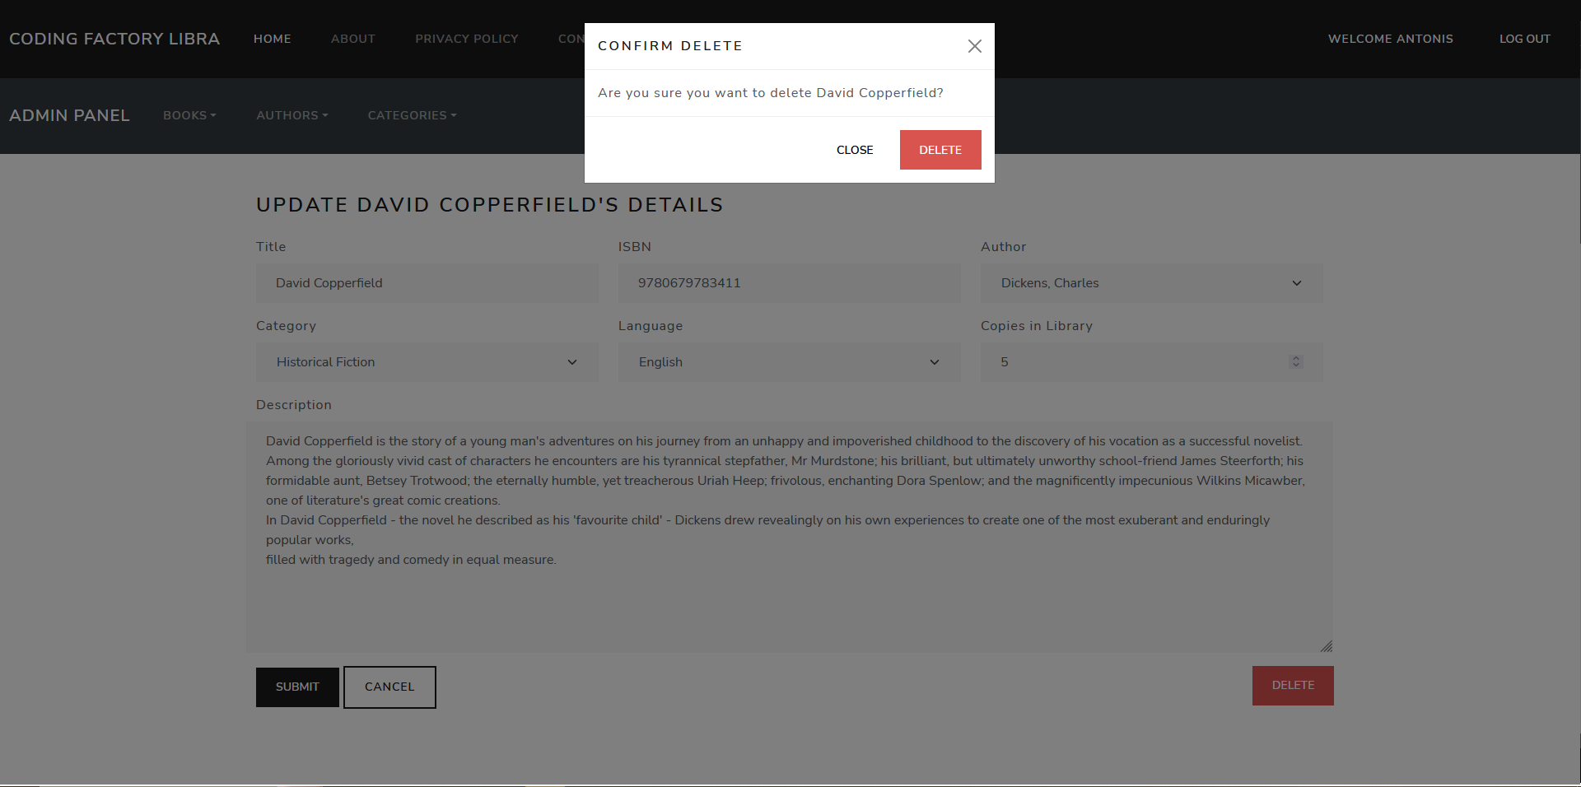
Task: Expand the Authors dropdown menu
Action: click(x=292, y=115)
